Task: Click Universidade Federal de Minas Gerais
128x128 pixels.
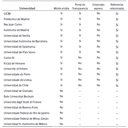Action: [26, 119]
